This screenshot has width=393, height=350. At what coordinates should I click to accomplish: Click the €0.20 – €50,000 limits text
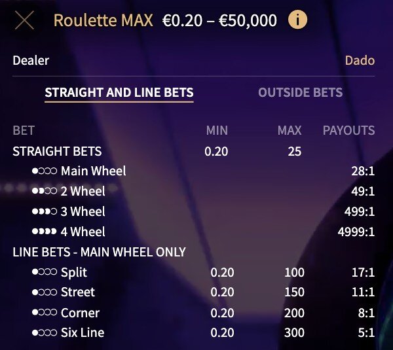pyautogui.click(x=219, y=20)
